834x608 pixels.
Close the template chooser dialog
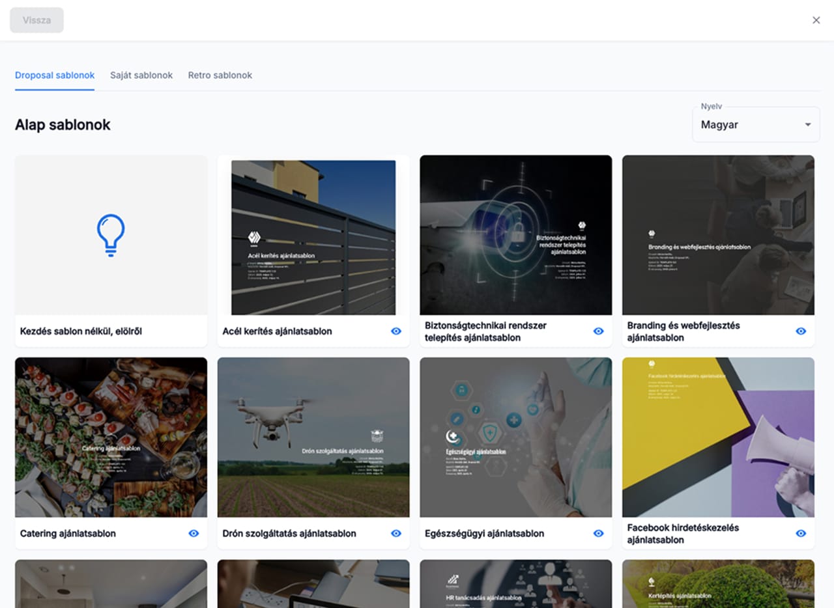(816, 20)
